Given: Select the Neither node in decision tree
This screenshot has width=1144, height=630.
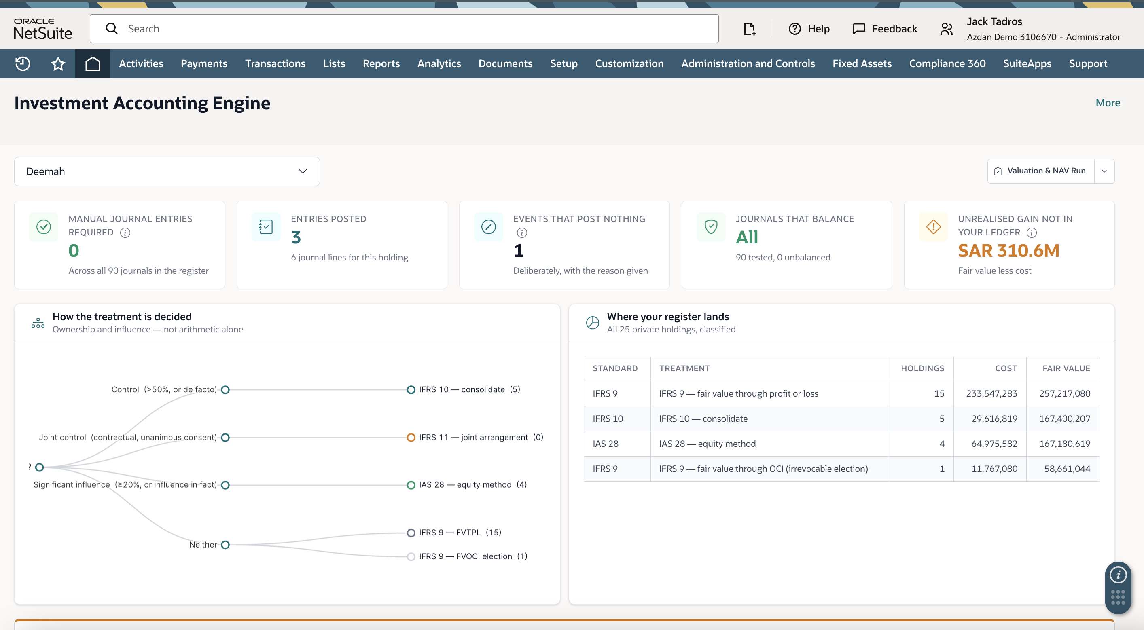Looking at the screenshot, I should coord(225,545).
